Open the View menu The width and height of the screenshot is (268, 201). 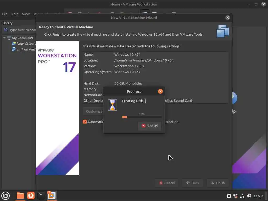[26, 14]
